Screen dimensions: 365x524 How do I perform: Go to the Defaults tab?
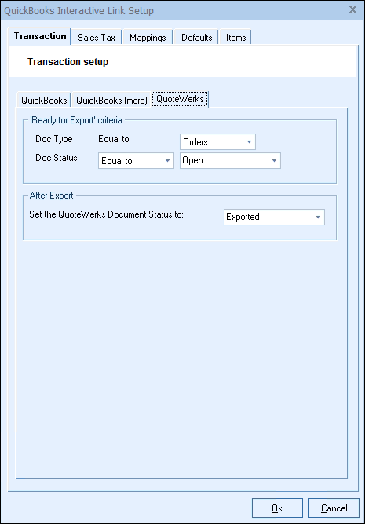point(196,38)
